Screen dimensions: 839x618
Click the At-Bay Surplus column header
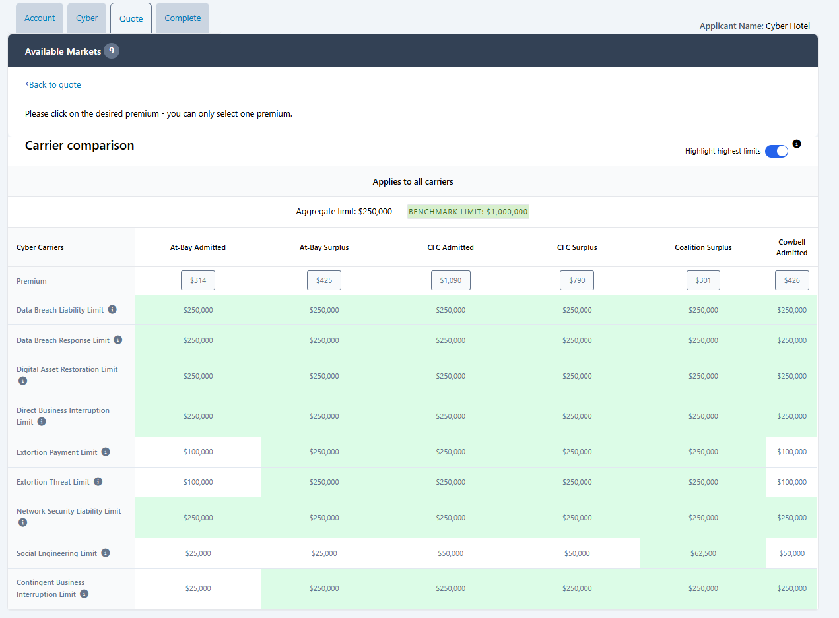point(324,247)
